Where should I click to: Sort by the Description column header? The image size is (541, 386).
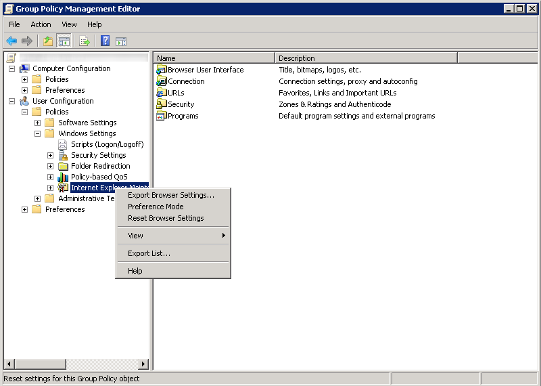366,58
